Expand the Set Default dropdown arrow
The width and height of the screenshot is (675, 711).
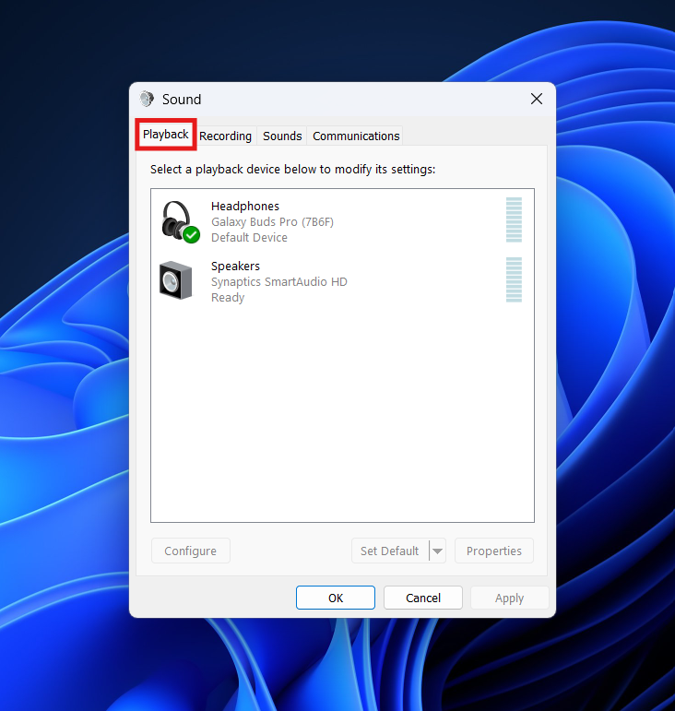click(x=438, y=551)
